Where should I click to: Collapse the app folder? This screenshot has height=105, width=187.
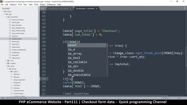coord(4,14)
